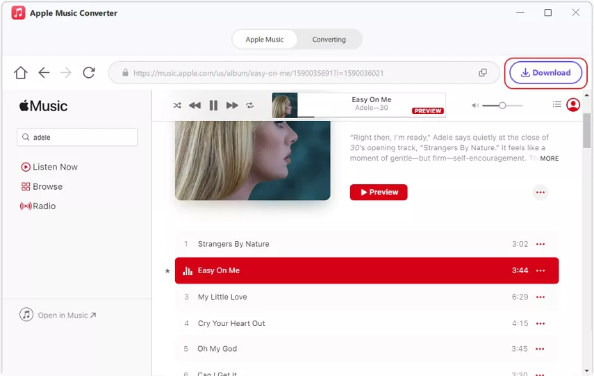The height and width of the screenshot is (376, 594).
Task: Go to the previous track
Action: pos(195,106)
